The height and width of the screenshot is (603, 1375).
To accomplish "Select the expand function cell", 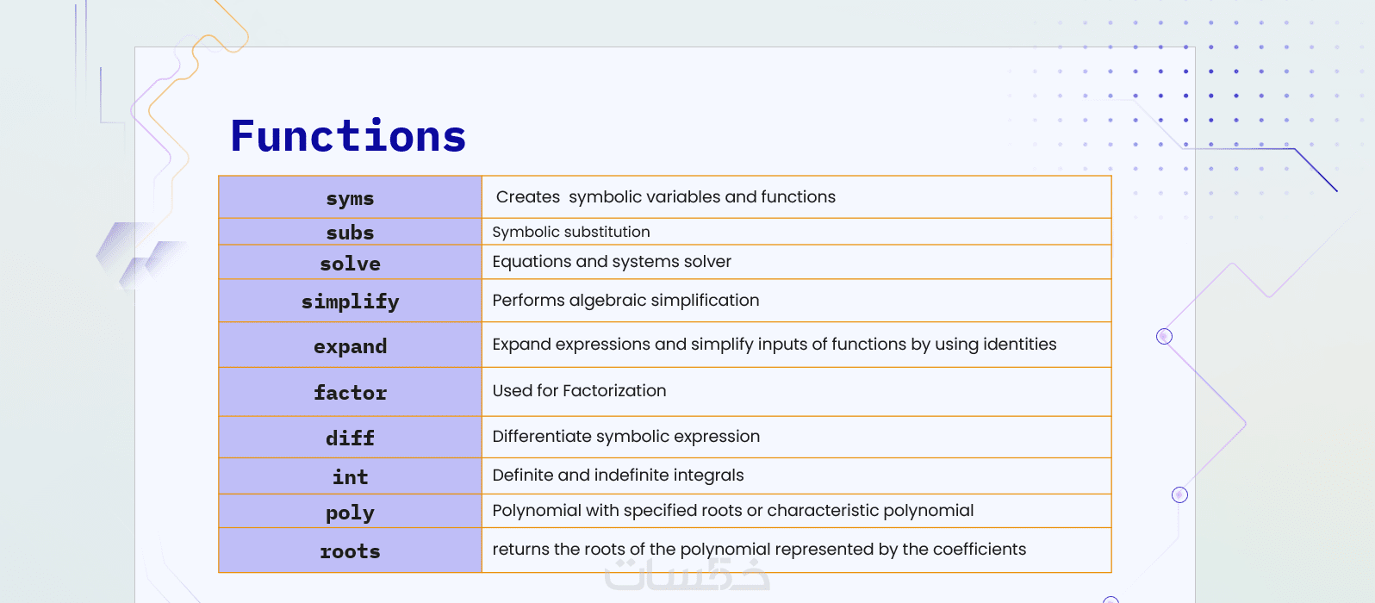I will (350, 346).
